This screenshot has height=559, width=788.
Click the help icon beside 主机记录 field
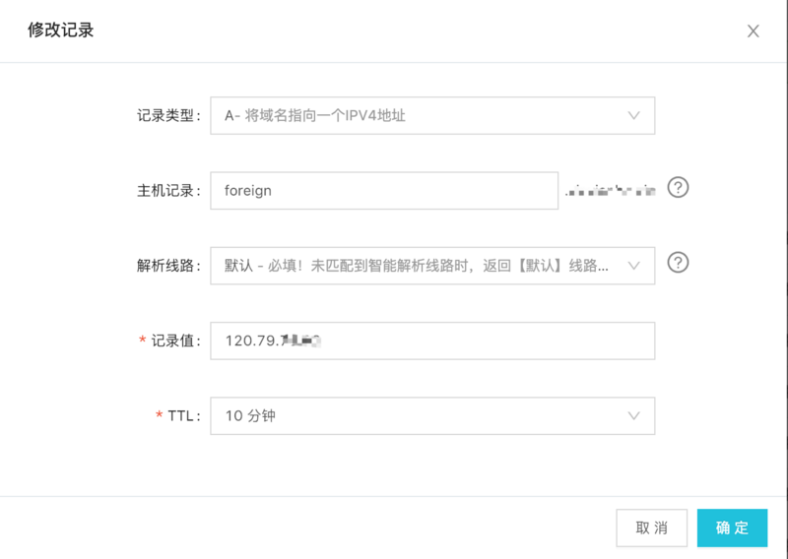click(678, 187)
